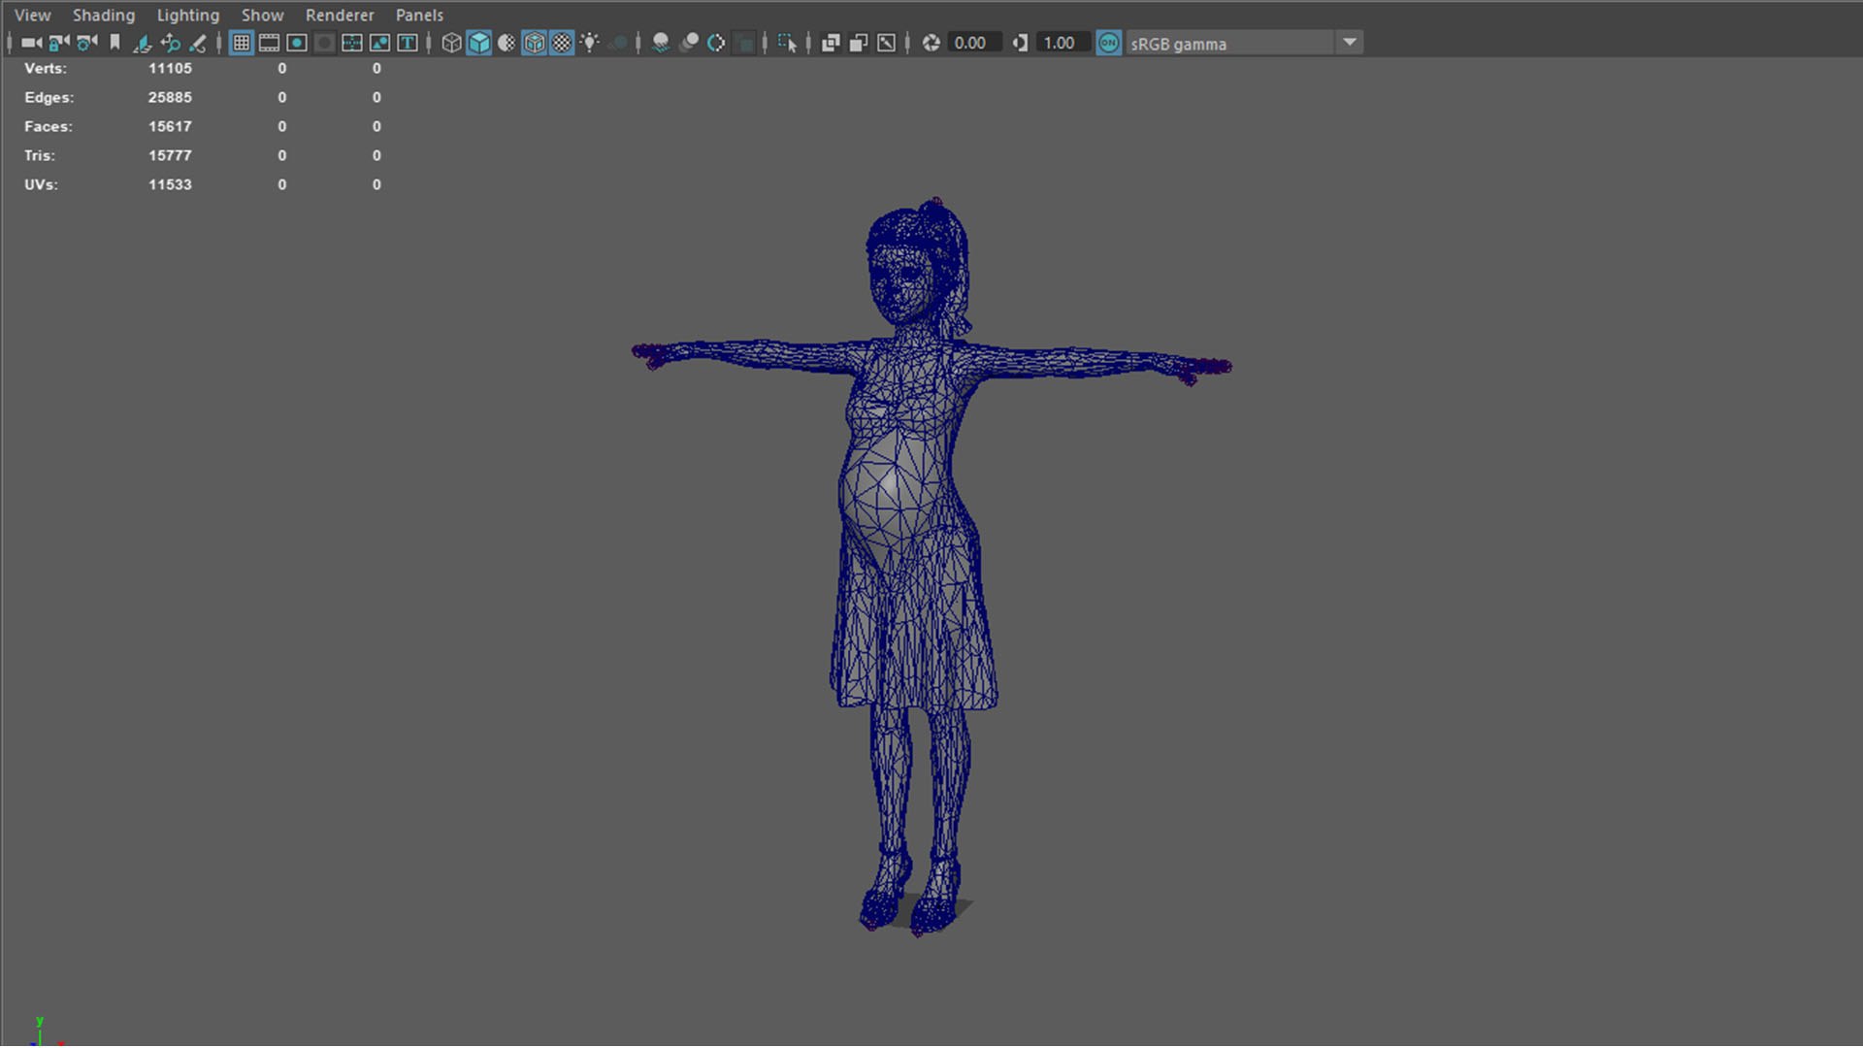Click the Exposure aperture icon
The image size is (1863, 1048).
[931, 43]
